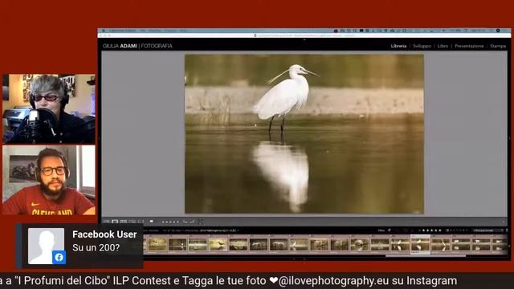Collapse the top module picker panel arrow
This screenshot has width=514, height=289.
point(304,39)
